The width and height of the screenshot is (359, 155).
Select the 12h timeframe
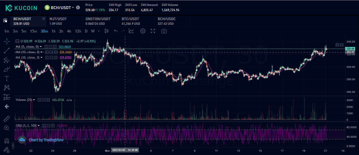pyautogui.click(x=78, y=31)
